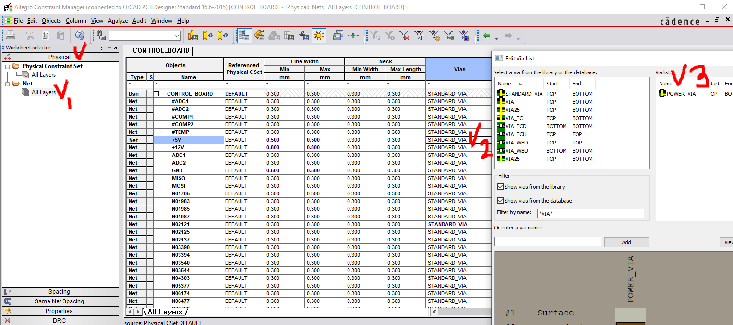Collapse the CONTROL_BOARD row in the table

(156, 94)
